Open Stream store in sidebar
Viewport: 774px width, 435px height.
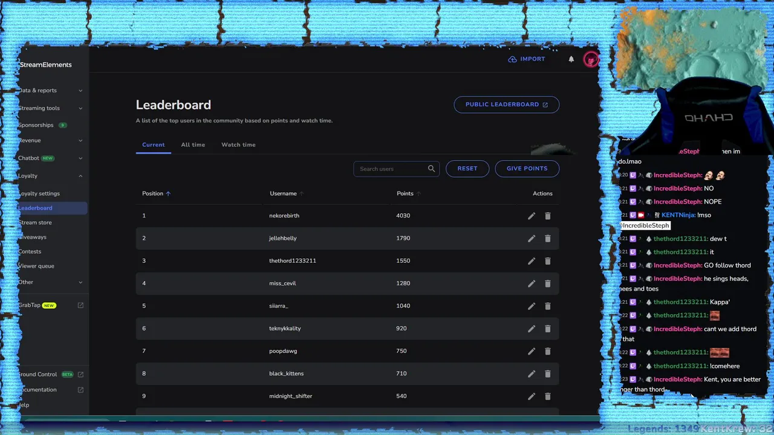click(35, 222)
